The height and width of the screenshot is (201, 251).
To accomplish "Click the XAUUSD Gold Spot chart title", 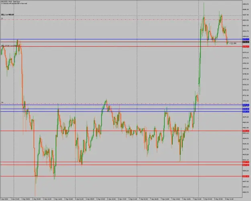I will (x=10, y=2).
